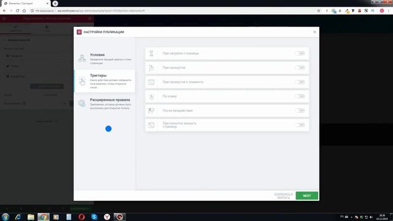Enable the on-click trigger toggle
Viewport: 393px width, 221px height.
(300, 96)
